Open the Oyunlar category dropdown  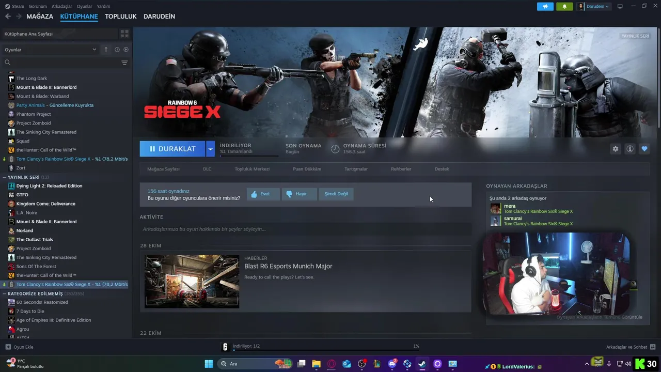(x=50, y=50)
